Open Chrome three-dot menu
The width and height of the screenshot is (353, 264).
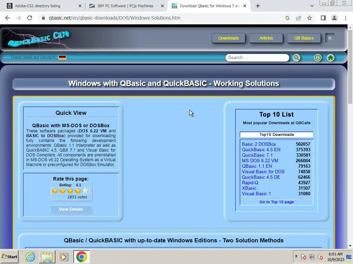click(x=345, y=18)
